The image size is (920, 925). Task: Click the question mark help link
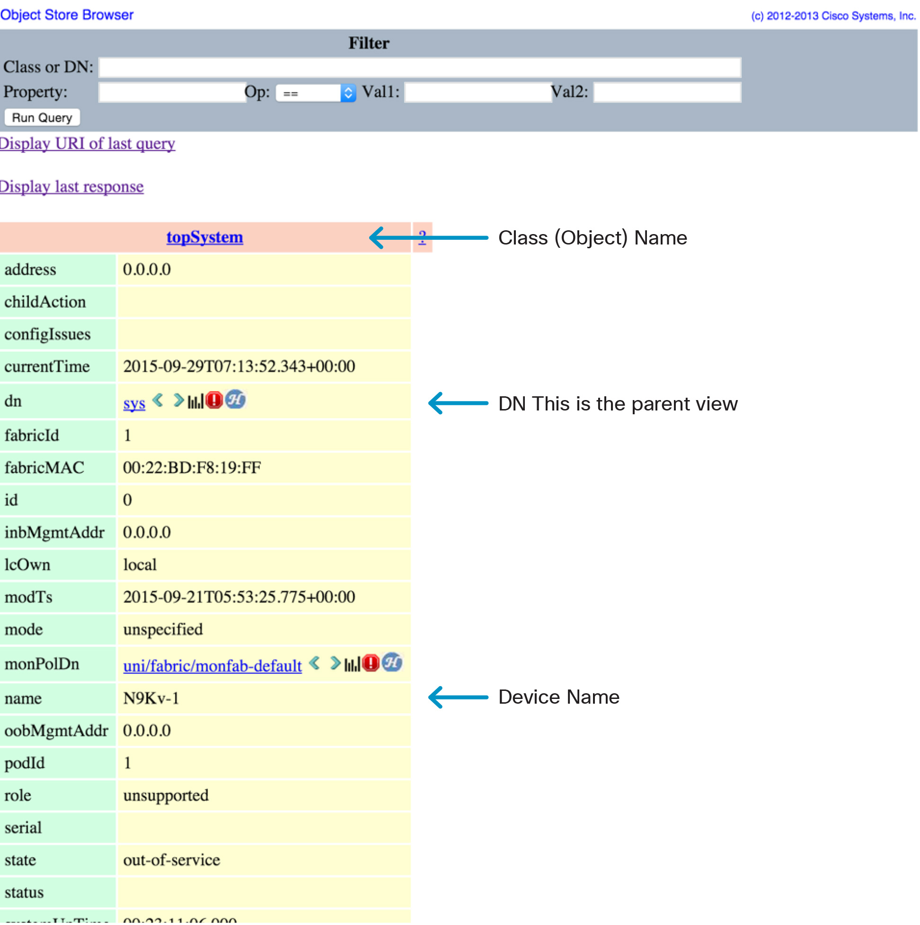(423, 237)
